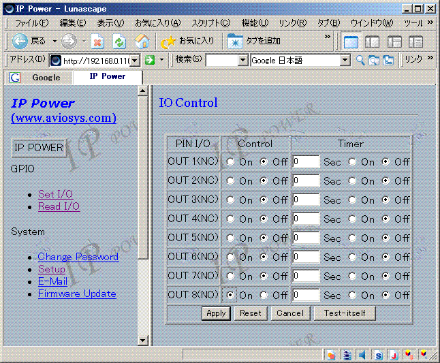This screenshot has width=440, height=363.
Task: Open the Go button dropdown arrow
Action: 161,60
